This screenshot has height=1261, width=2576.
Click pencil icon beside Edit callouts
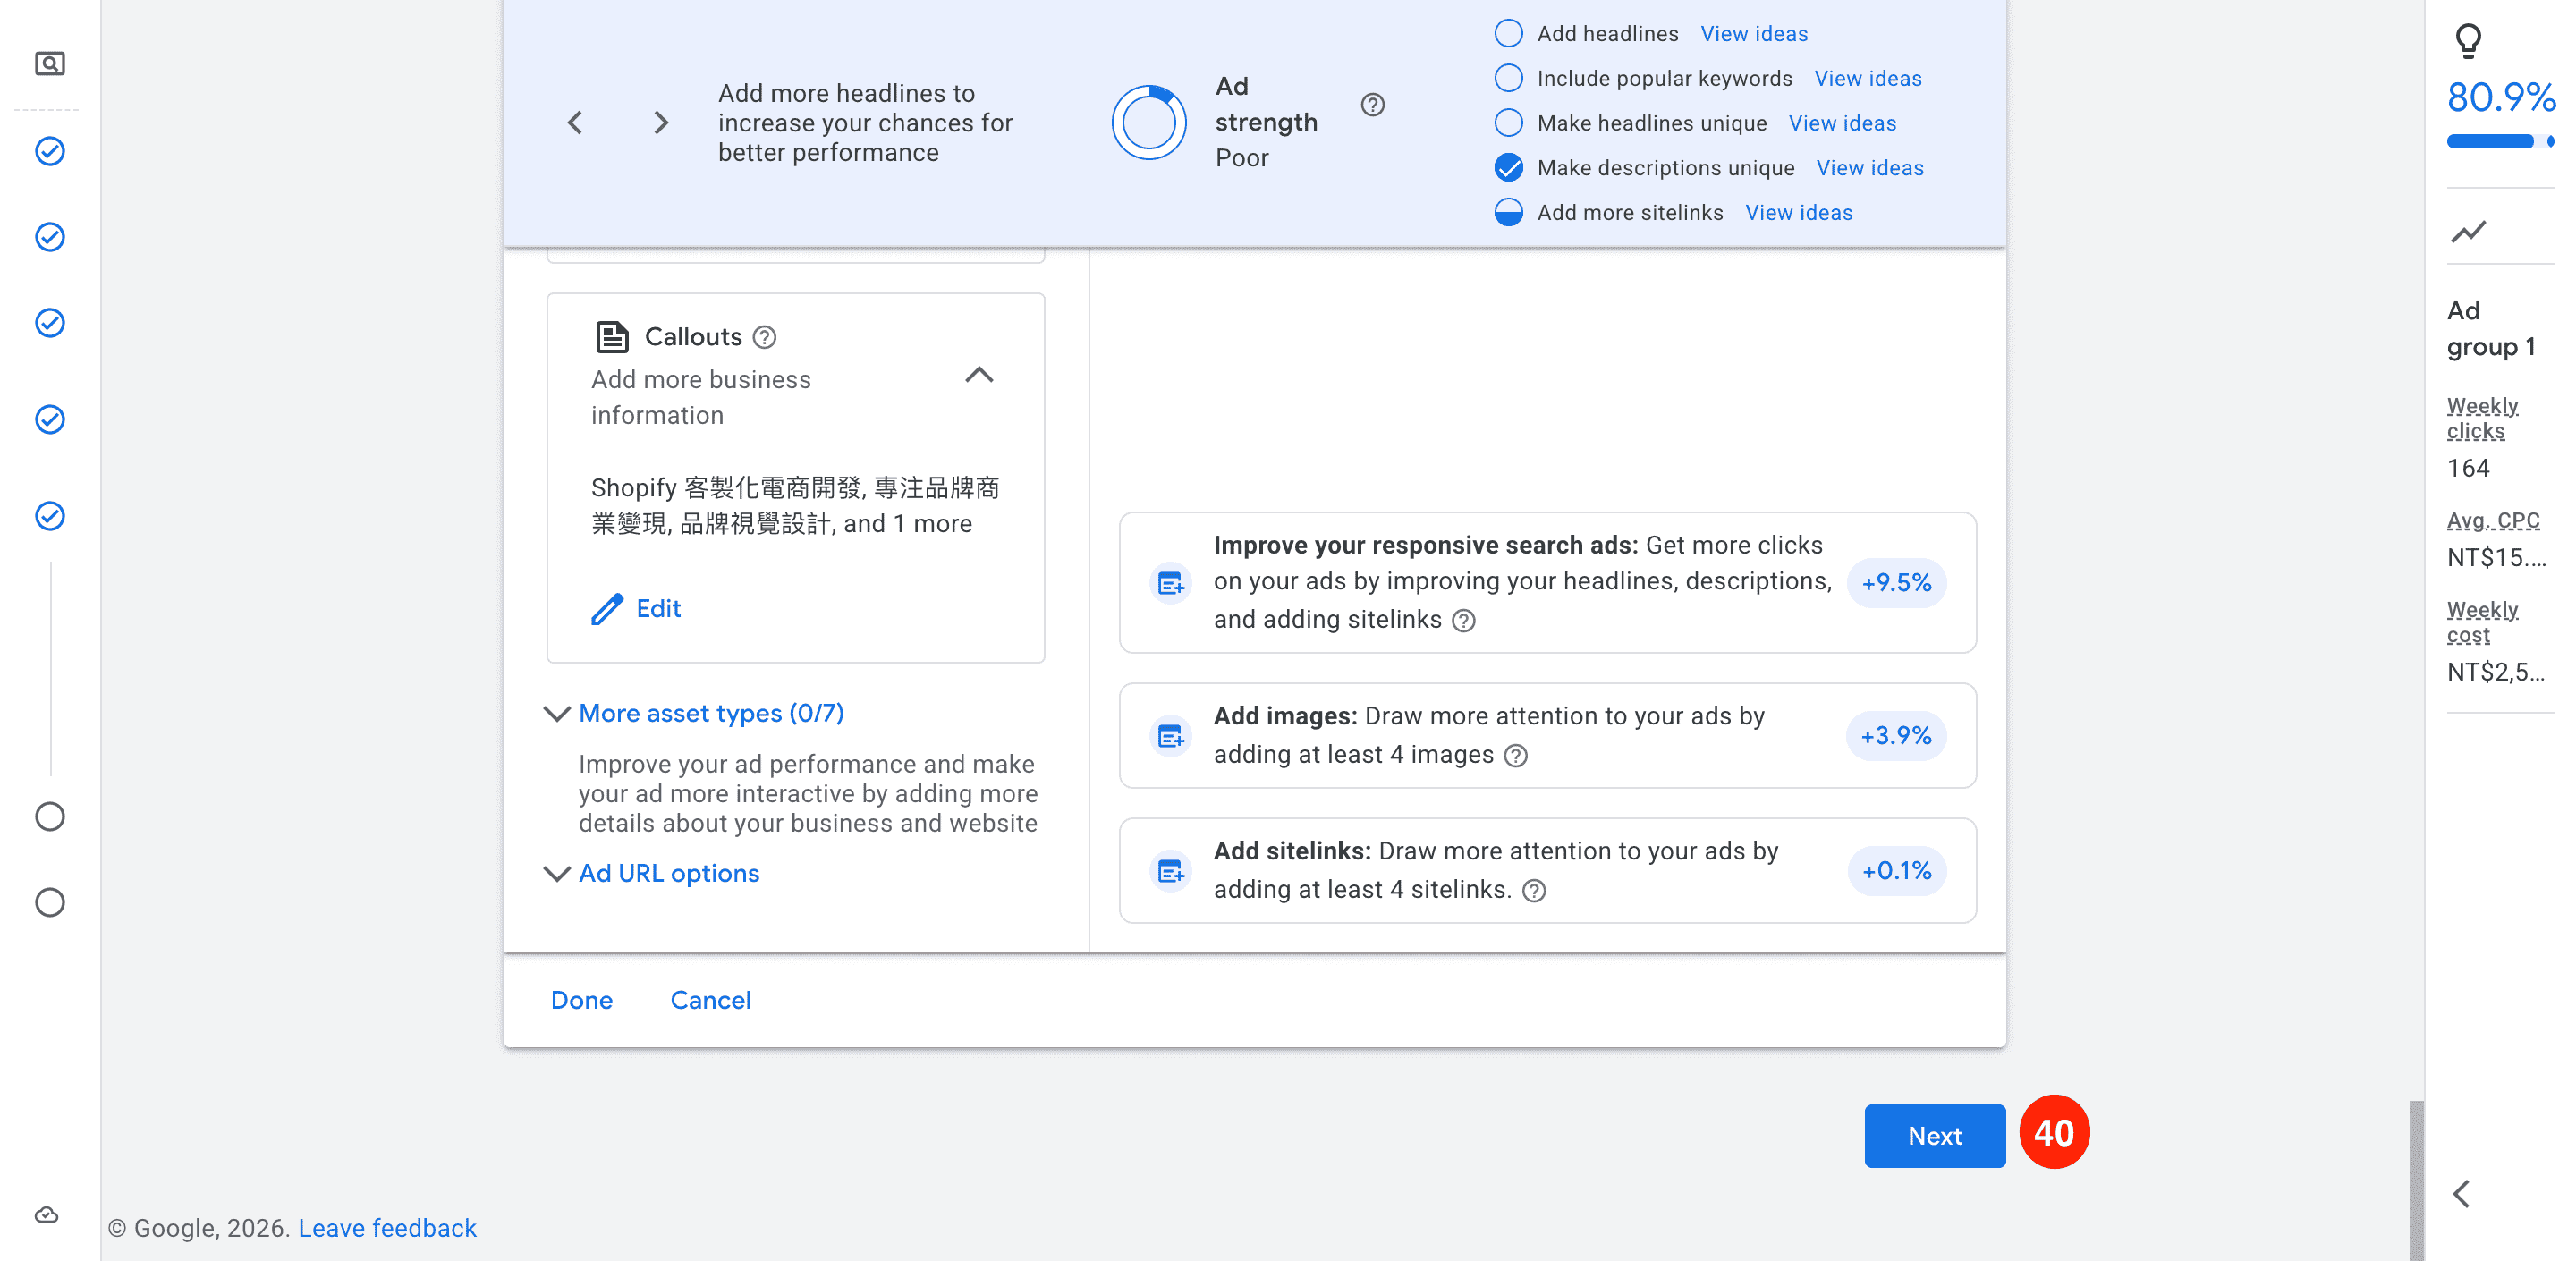pos(607,609)
